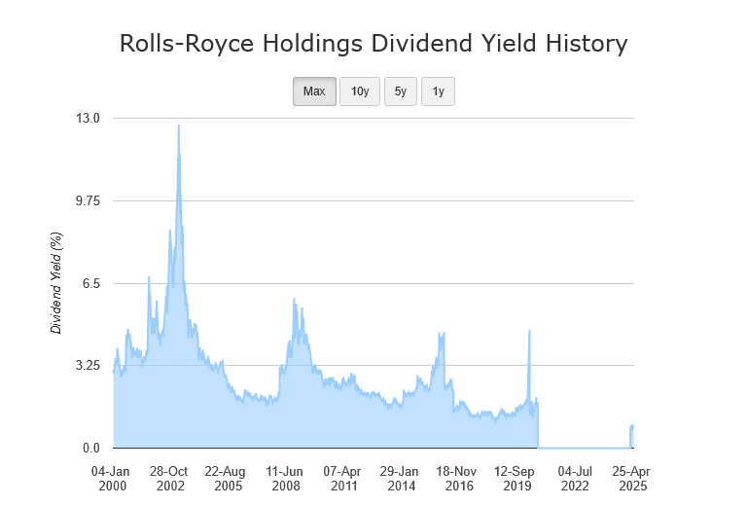Select the Max range button

(314, 91)
